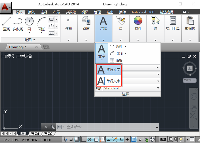This screenshot has width=200, height=143.
Task: Click the 键入命令 command input field
Action: click(x=107, y=127)
